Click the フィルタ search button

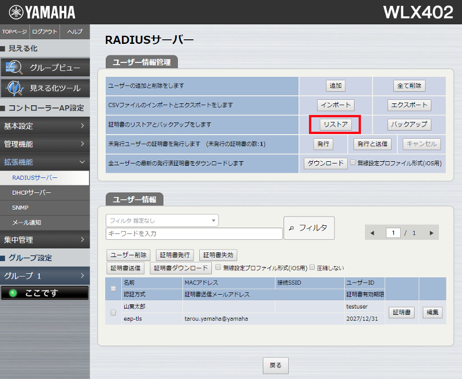[x=309, y=228]
